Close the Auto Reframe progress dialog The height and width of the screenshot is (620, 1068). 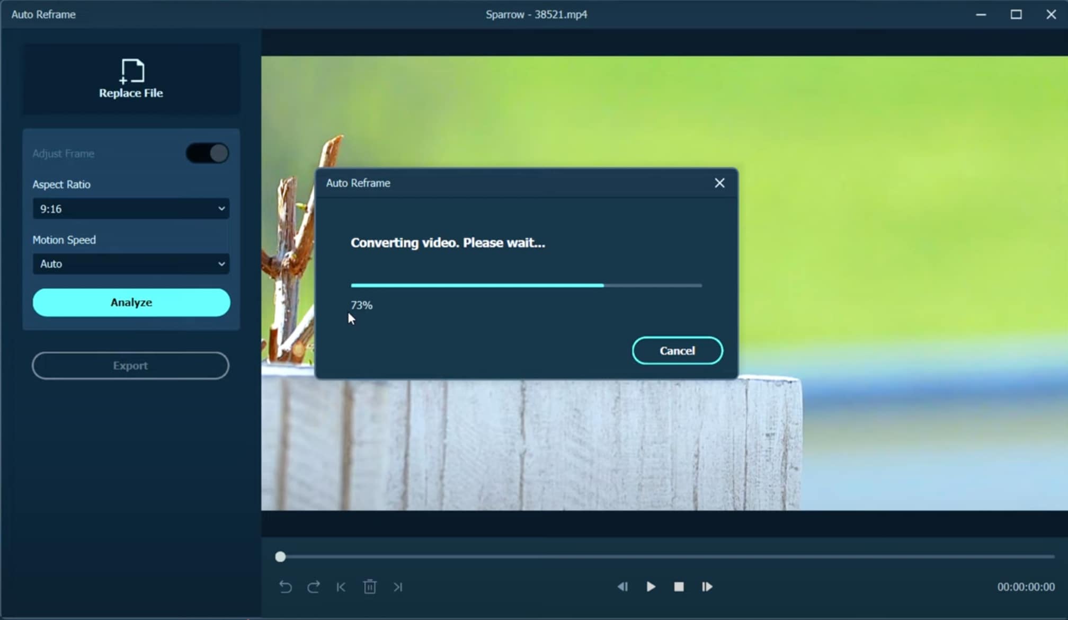(719, 183)
